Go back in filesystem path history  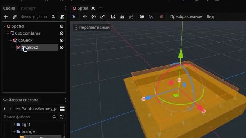click(5, 108)
